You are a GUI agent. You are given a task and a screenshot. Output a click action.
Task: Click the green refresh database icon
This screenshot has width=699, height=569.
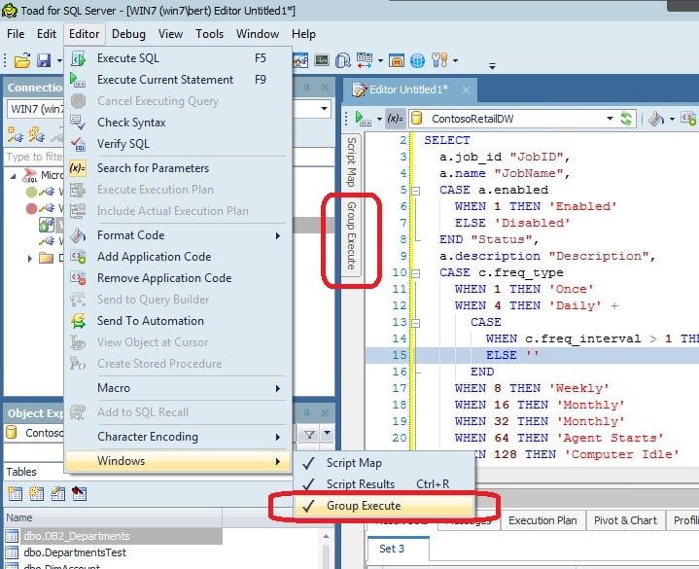point(626,119)
